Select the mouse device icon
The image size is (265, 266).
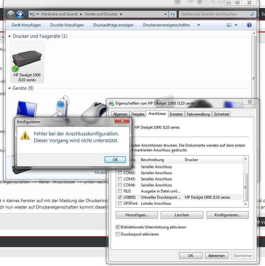tap(94, 109)
